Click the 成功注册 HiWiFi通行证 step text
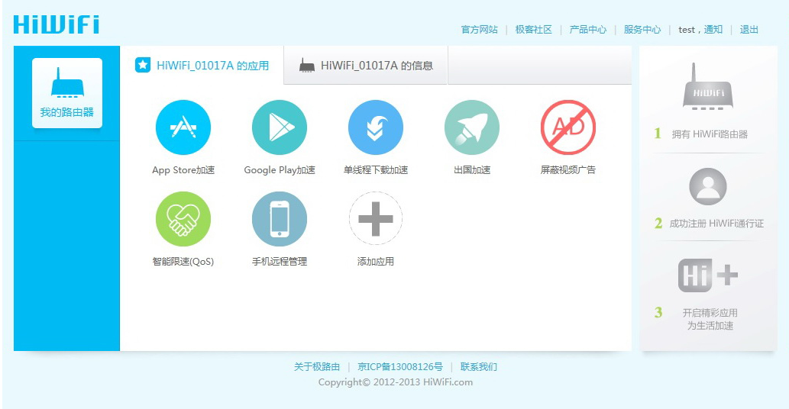 click(716, 224)
